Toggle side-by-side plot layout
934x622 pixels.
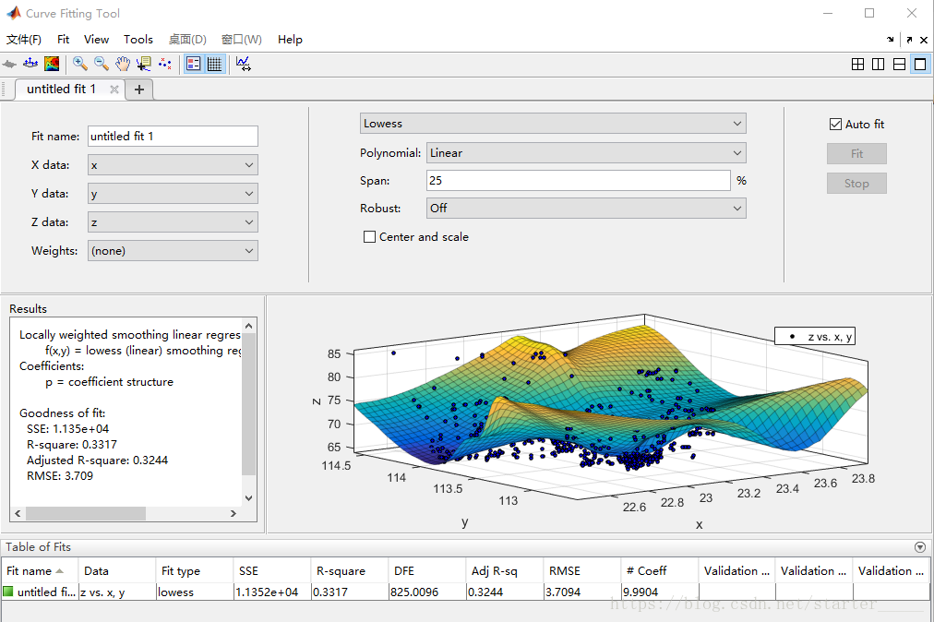click(x=878, y=64)
